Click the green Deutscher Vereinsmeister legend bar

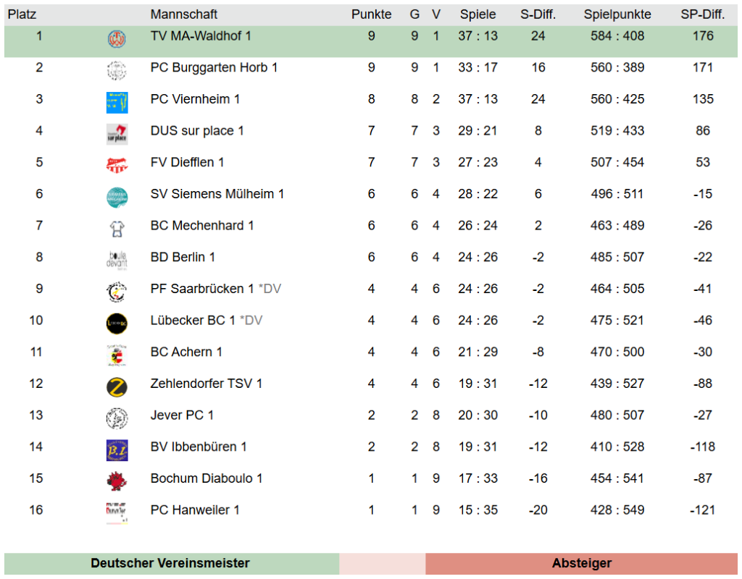pos(171,563)
